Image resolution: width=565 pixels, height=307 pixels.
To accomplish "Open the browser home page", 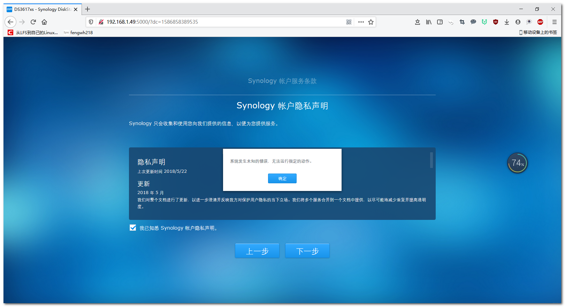I will (x=44, y=22).
